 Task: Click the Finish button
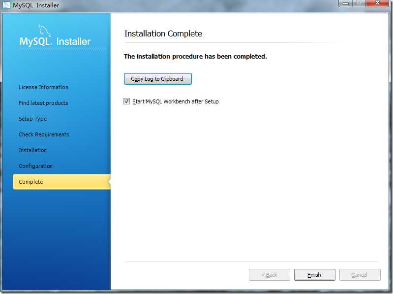click(x=315, y=275)
